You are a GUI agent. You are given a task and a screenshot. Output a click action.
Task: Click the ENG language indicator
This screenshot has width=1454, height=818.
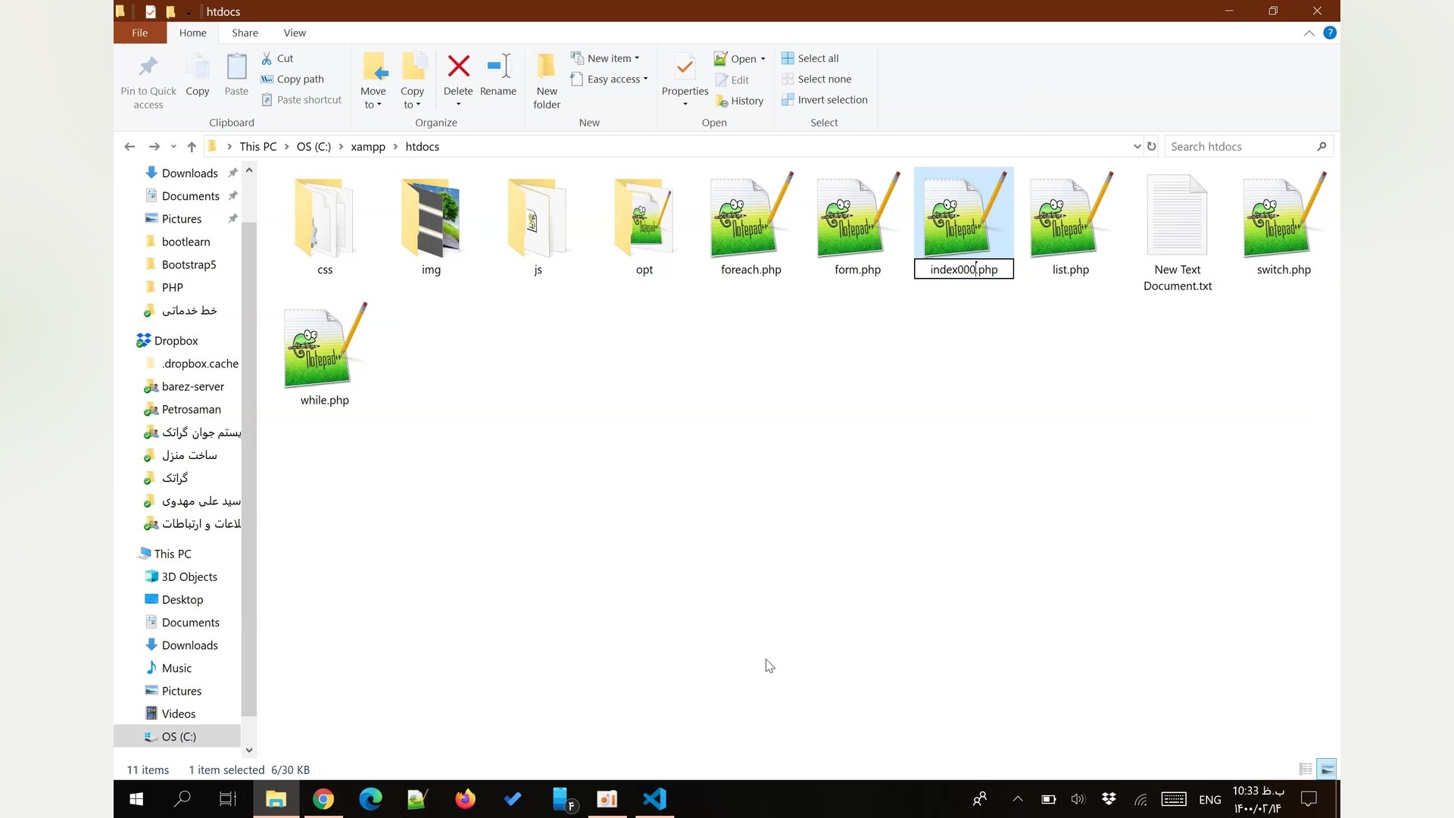pos(1210,799)
